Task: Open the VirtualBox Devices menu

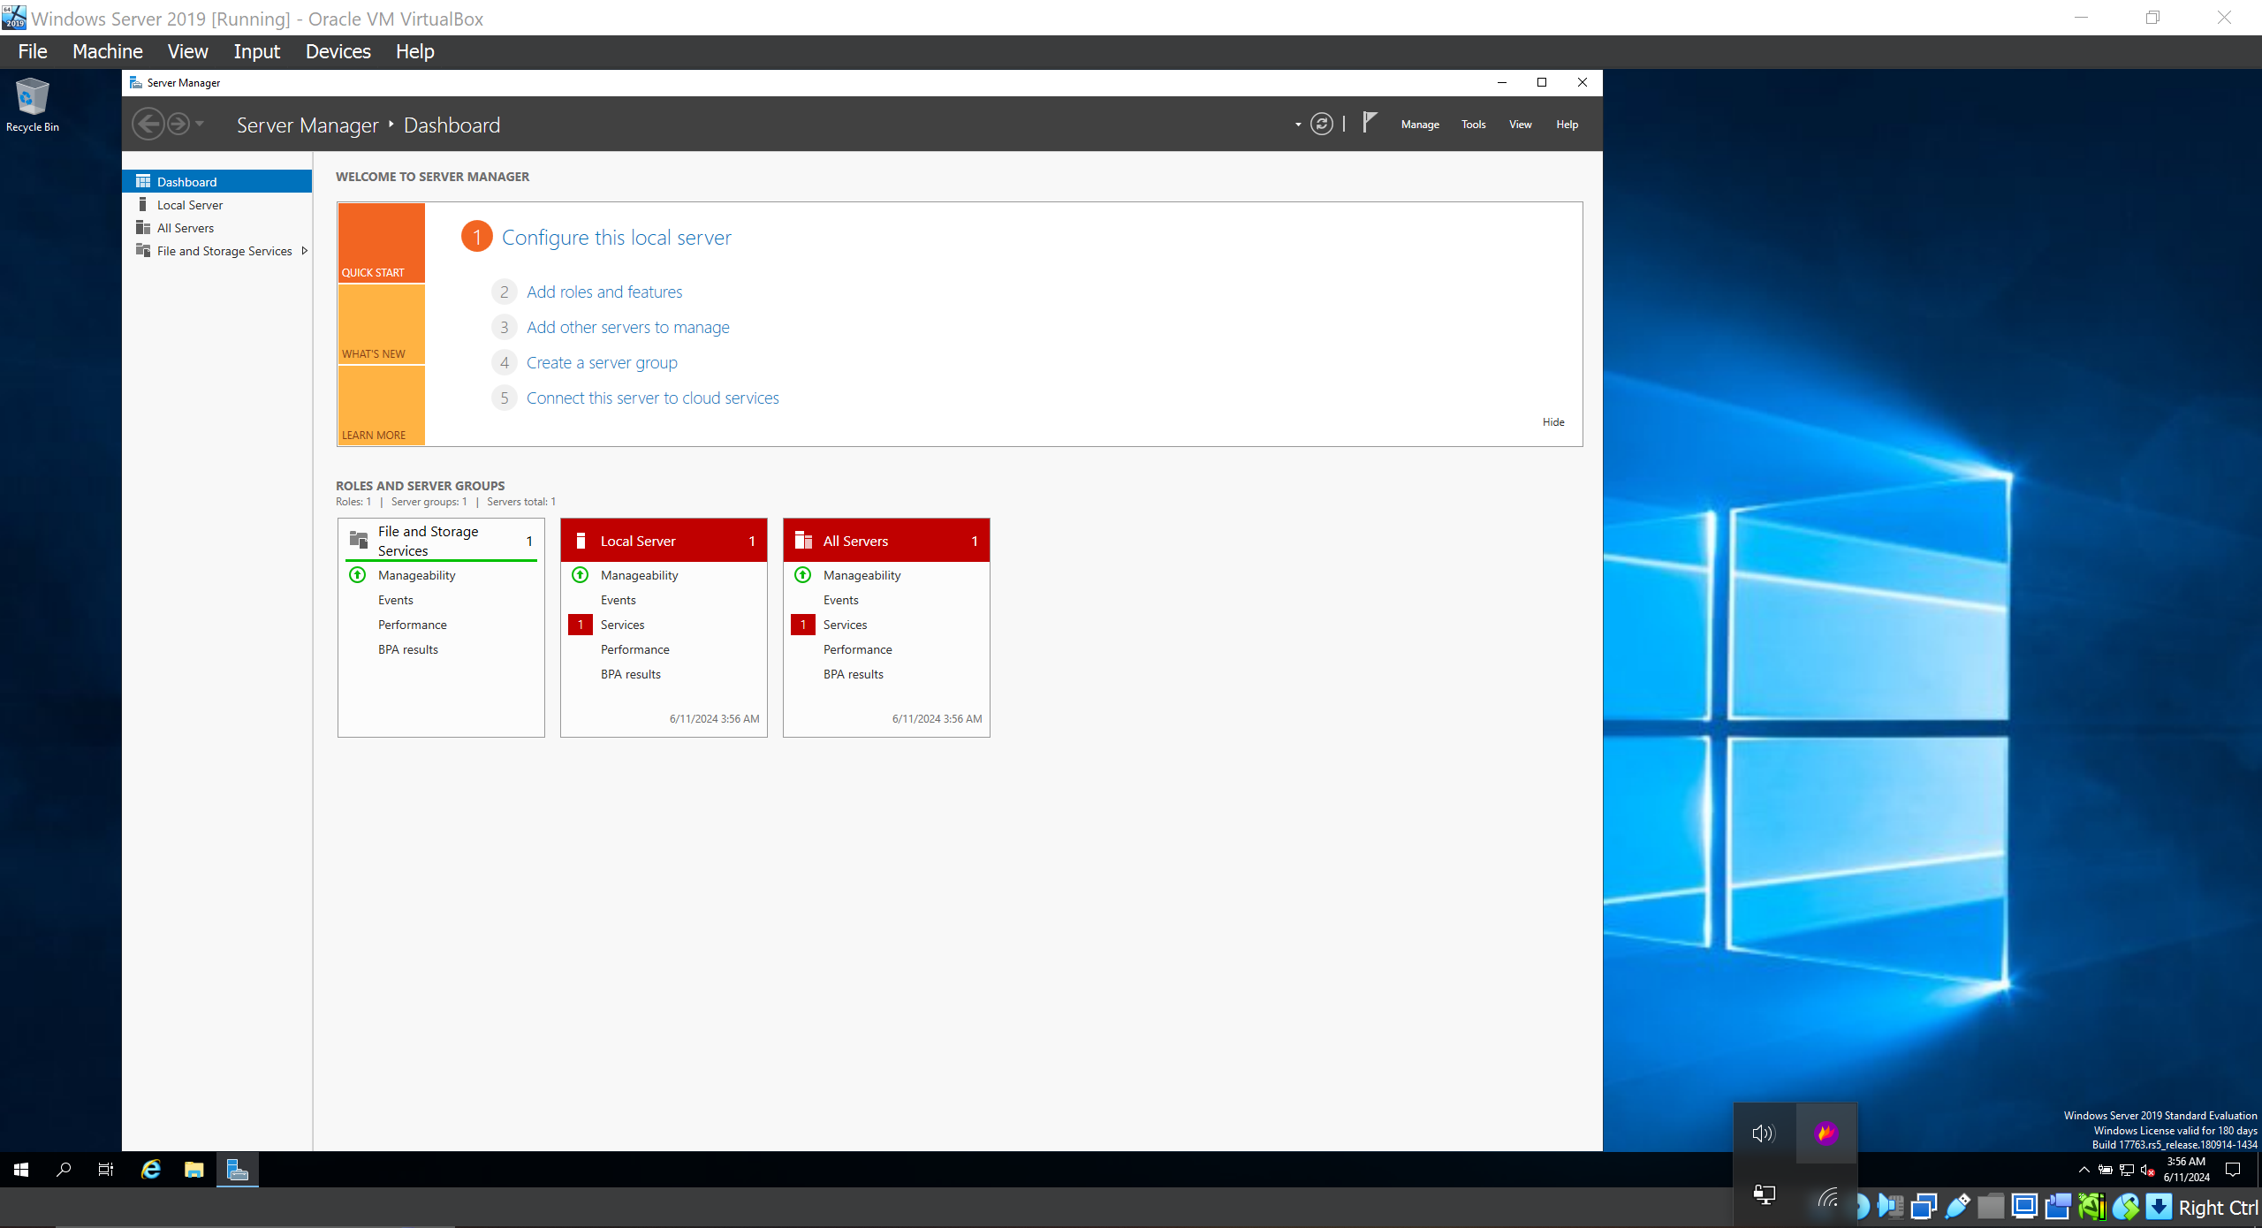Action: coord(338,51)
